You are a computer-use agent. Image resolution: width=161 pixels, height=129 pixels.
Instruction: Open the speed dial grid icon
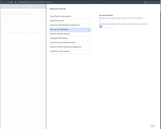[x=11, y=2]
